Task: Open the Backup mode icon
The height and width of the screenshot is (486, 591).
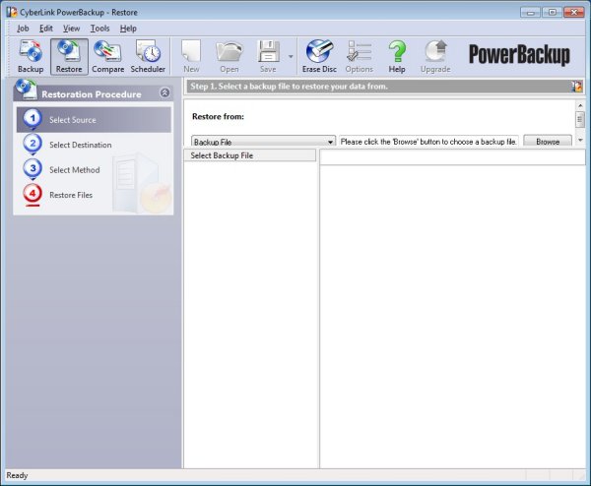Action: click(x=31, y=56)
